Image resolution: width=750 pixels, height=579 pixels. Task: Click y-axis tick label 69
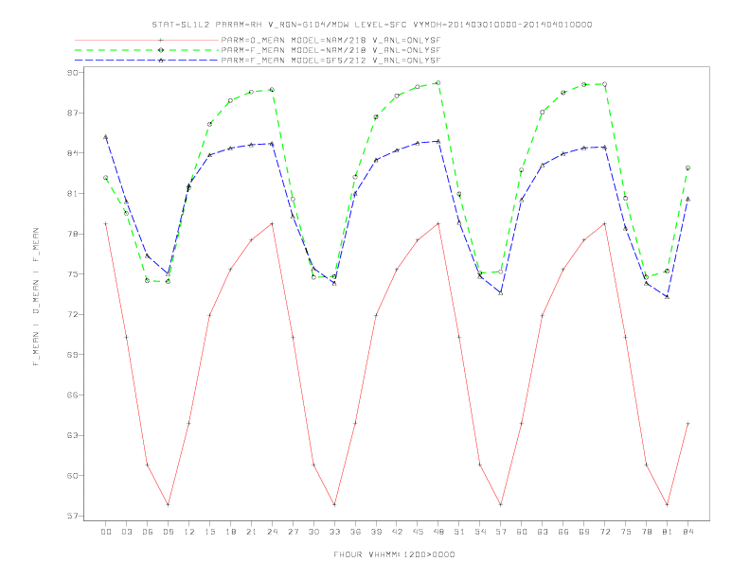(73, 355)
